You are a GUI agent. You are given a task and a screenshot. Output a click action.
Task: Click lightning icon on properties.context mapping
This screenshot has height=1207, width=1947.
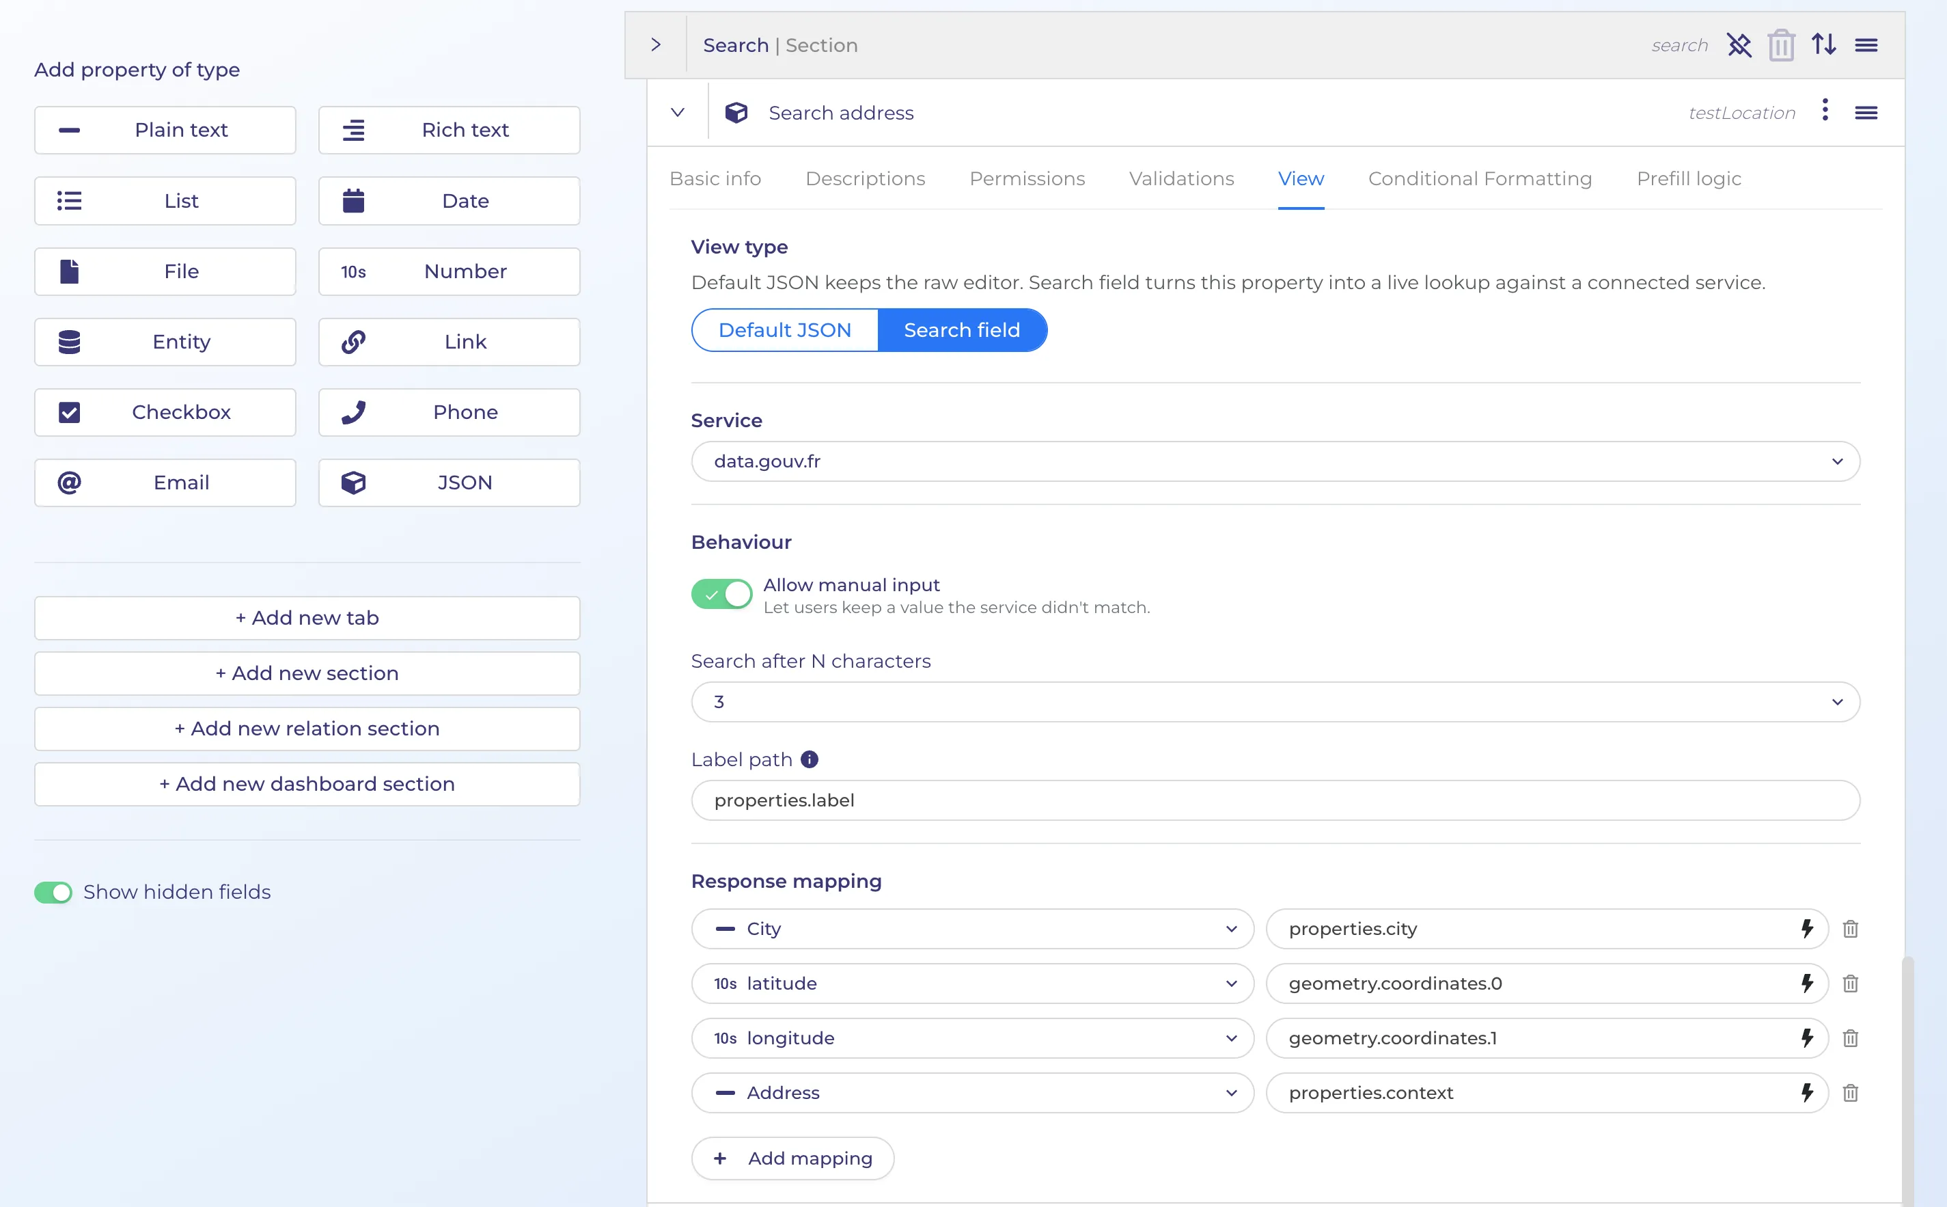point(1808,1093)
